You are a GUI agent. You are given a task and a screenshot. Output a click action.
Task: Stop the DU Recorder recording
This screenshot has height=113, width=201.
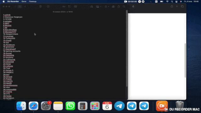click(143, 2)
